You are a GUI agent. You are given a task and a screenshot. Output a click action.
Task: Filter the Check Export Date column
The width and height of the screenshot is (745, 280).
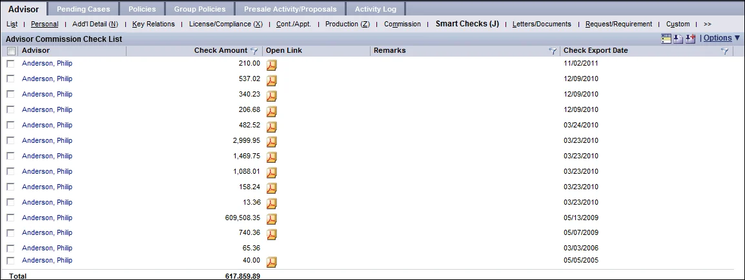724,51
